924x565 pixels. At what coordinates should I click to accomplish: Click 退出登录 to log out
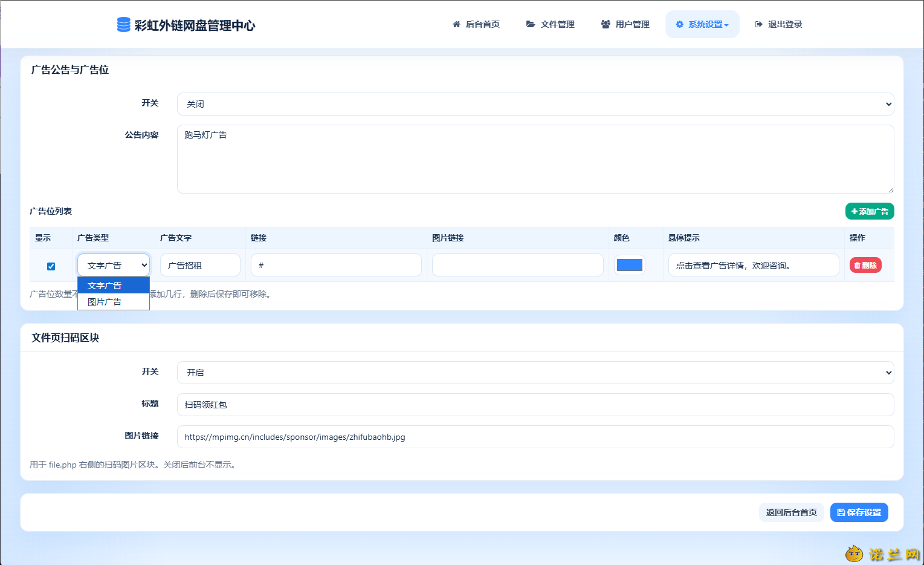(x=778, y=24)
